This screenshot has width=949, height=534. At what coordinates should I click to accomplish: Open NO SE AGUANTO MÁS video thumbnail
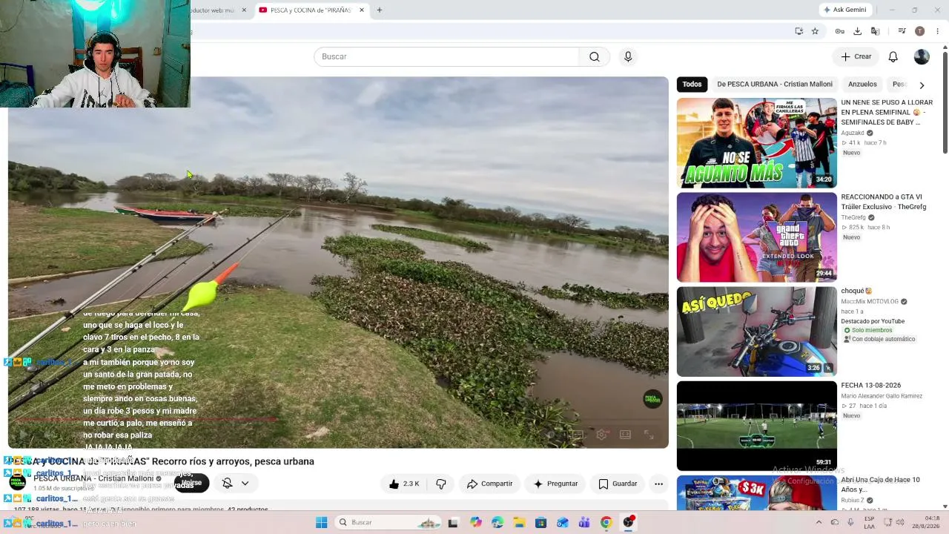(x=756, y=143)
